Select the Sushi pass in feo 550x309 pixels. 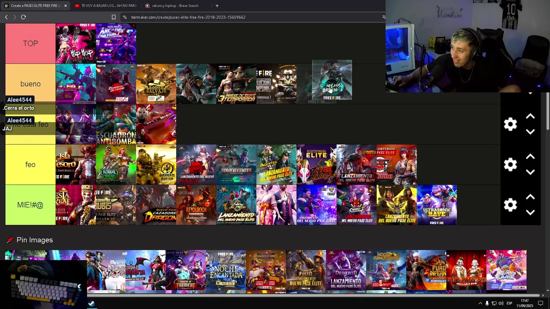(x=397, y=164)
